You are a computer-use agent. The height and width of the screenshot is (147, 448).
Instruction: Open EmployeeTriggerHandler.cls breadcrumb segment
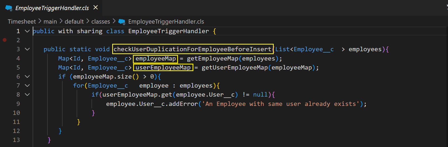click(166, 21)
